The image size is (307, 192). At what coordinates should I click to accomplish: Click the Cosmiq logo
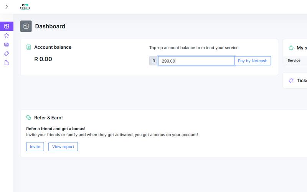coord(25,7)
